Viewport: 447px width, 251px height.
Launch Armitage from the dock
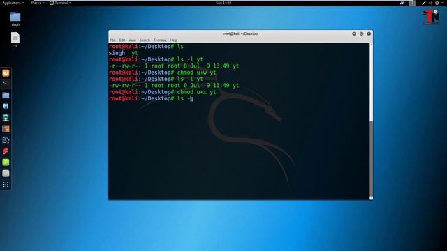pyautogui.click(x=6, y=118)
